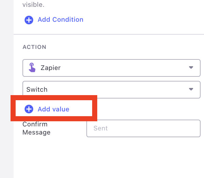
Task: Click the Add Condition link text
Action: point(60,20)
